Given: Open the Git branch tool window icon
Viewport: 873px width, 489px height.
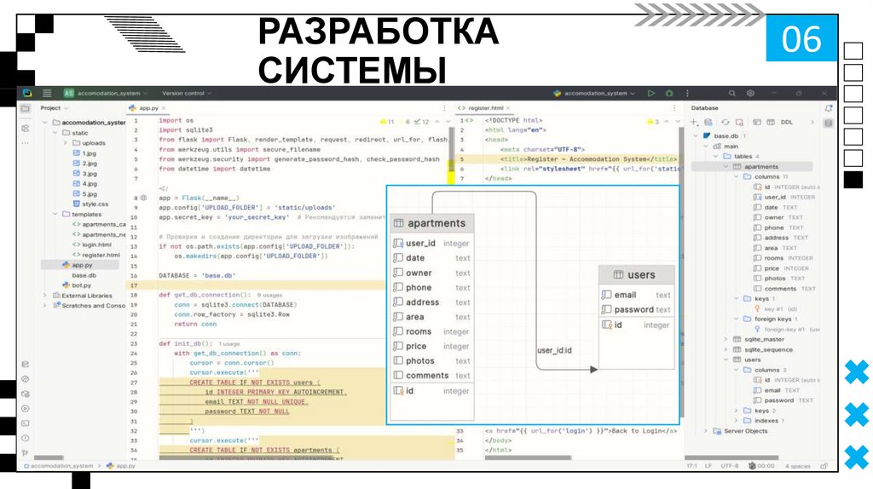Looking at the screenshot, I should click(x=25, y=453).
